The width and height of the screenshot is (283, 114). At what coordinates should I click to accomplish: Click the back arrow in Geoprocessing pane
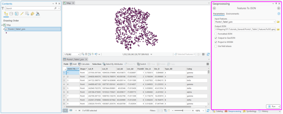pos(215,8)
